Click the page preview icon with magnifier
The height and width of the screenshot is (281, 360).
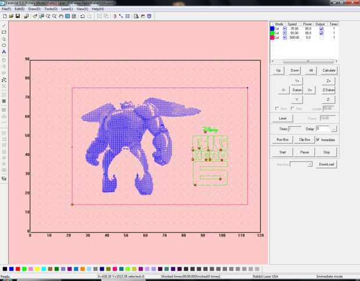click(x=136, y=16)
